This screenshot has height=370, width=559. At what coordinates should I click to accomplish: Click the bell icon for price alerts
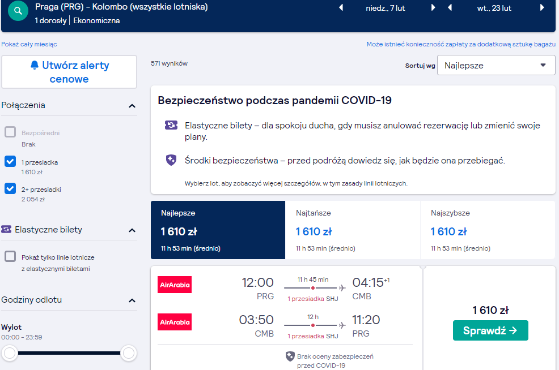[x=35, y=65]
